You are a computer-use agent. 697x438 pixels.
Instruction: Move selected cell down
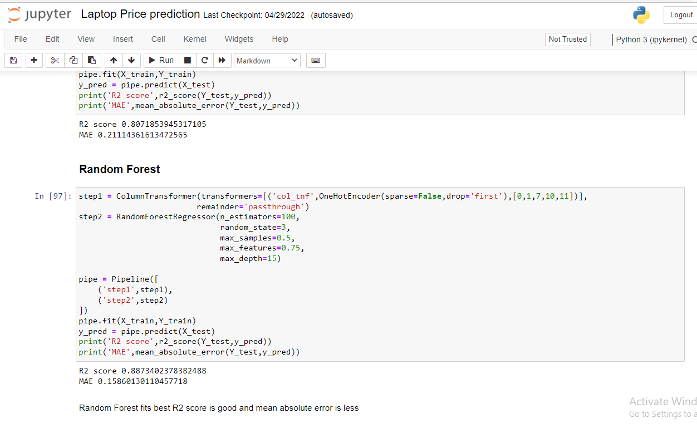131,60
